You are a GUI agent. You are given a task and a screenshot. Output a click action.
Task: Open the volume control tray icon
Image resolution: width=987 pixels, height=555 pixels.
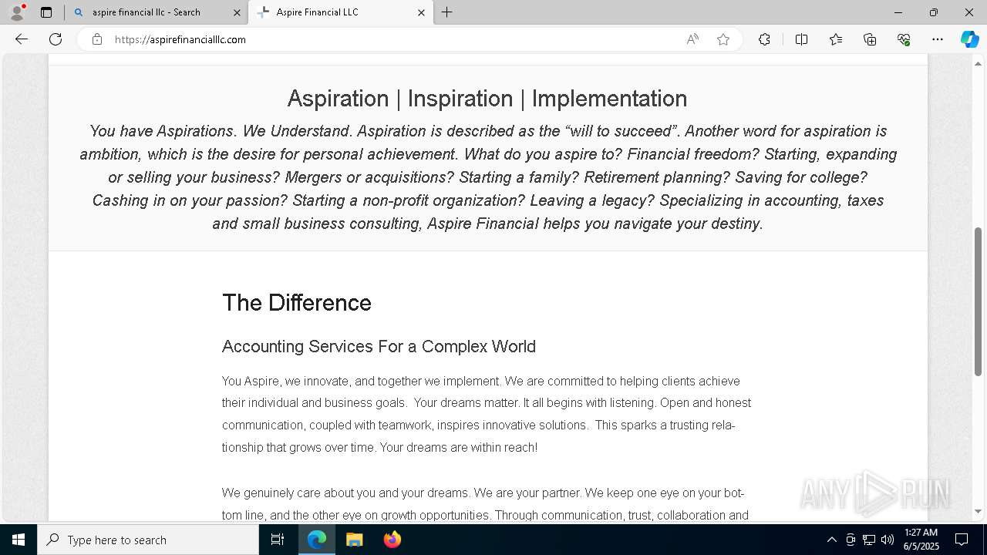coord(887,540)
